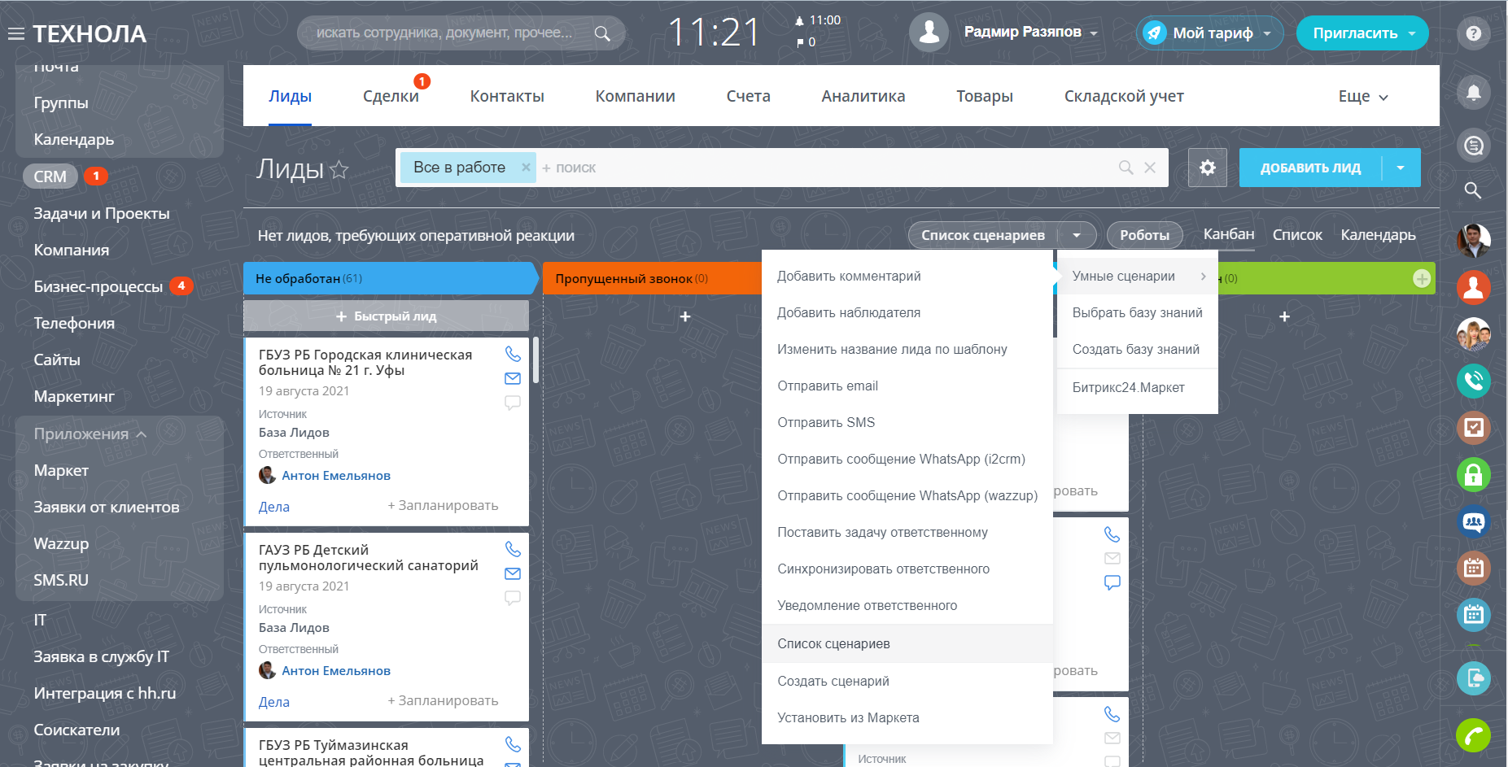Image resolution: width=1508 pixels, height=767 pixels.
Task: Expand the Мой тариф dropdown
Action: click(x=1267, y=33)
